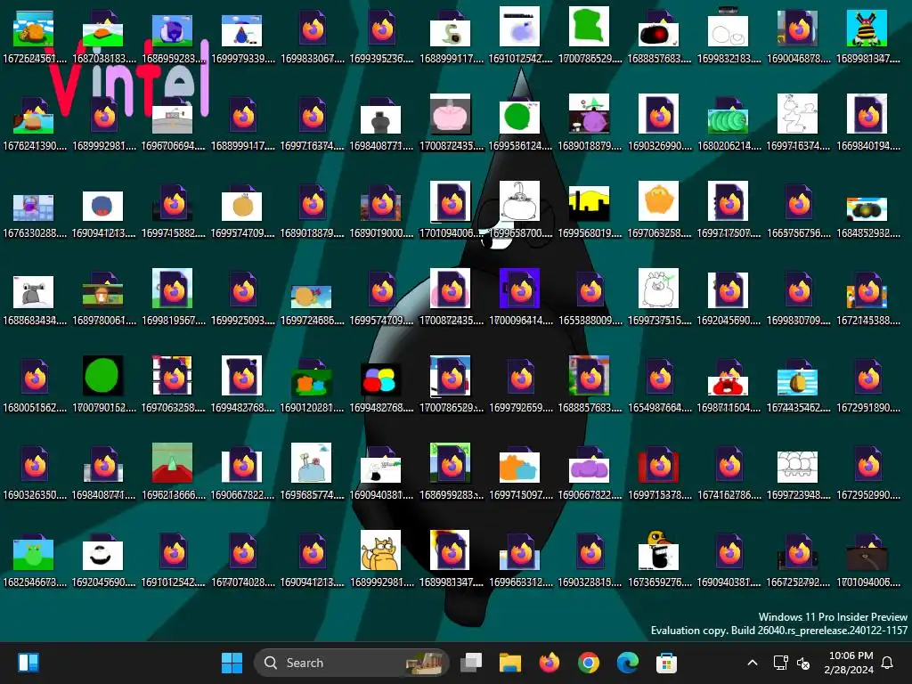Launch Firefox from the taskbar
The width and height of the screenshot is (912, 684).
pos(549,663)
